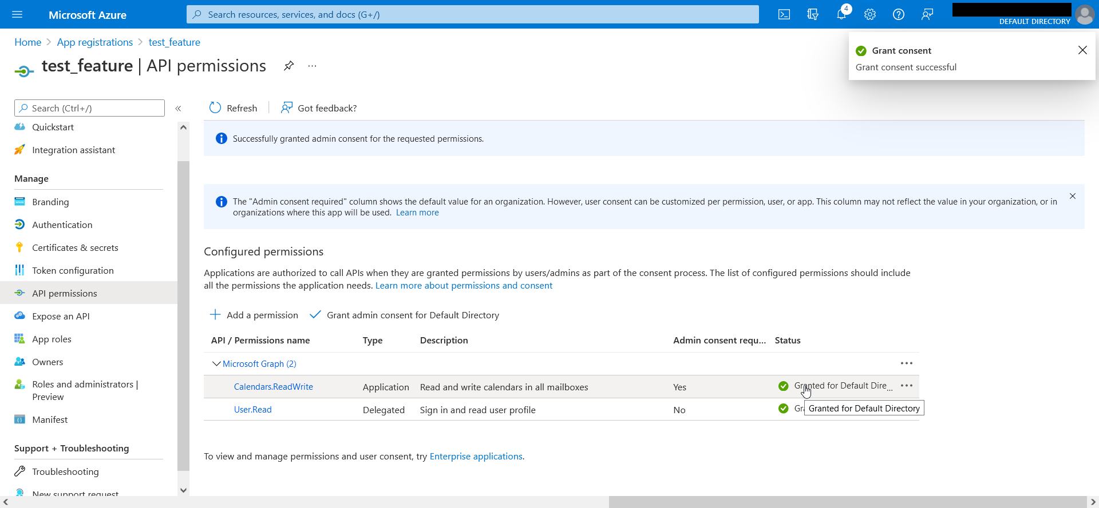
Task: Click the sidebar vertical scrollbar thumb
Action: pos(183,316)
